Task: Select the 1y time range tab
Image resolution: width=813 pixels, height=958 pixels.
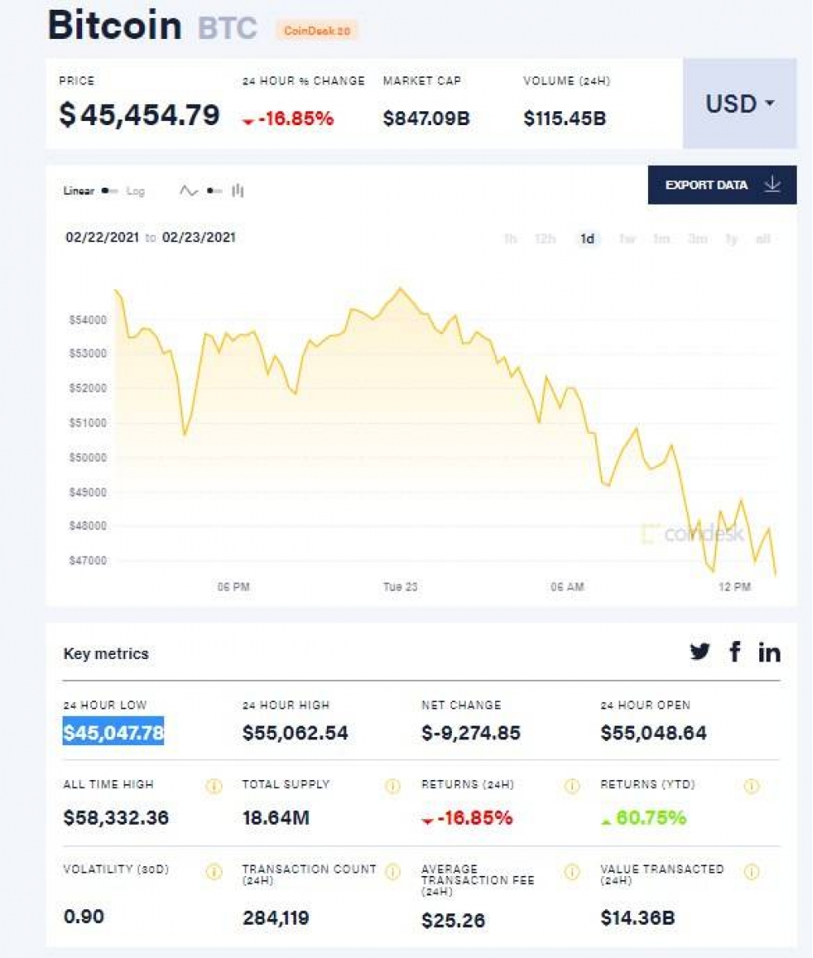Action: [x=732, y=239]
